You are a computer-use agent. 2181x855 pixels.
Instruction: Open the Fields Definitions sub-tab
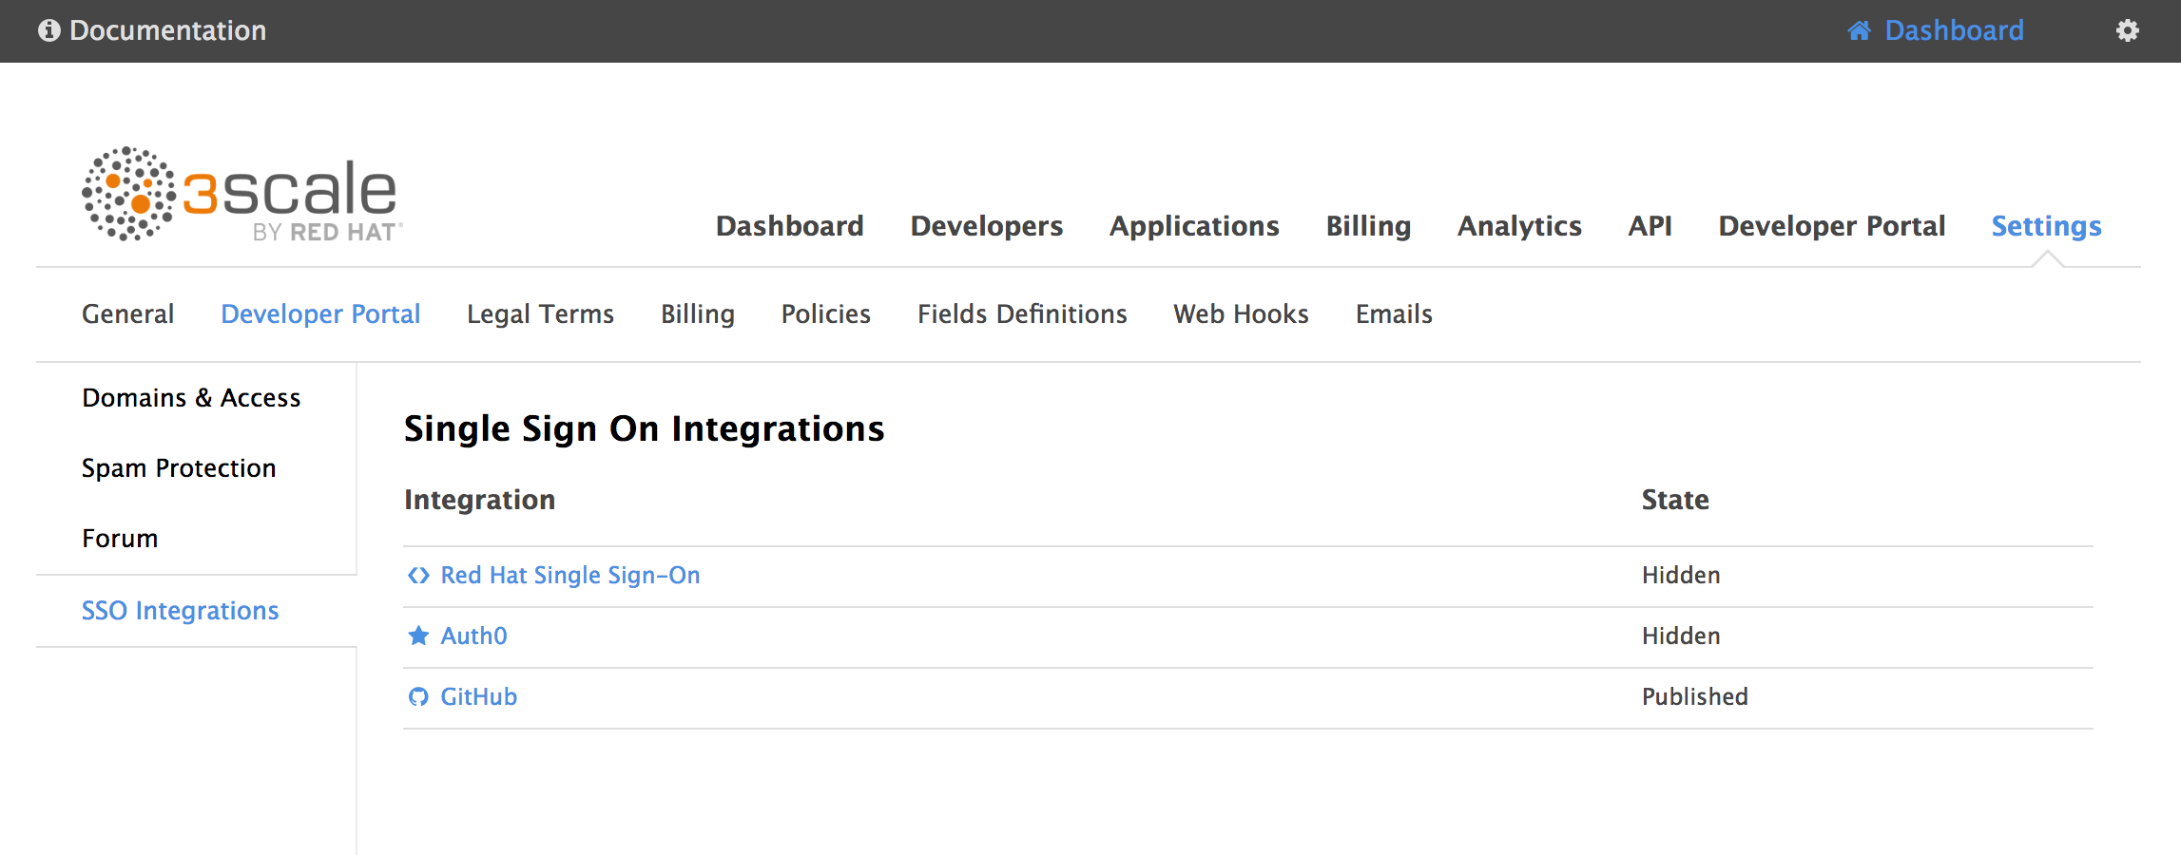1022,313
